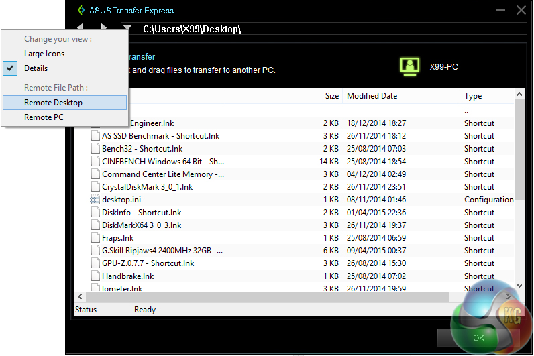
Task: Click horizontal scrollbar left arrow
Action: (x=80, y=297)
